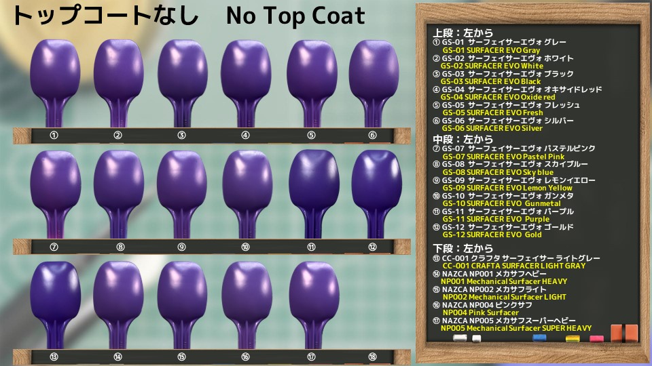Click the line "GS-09 SURFACER EVO Lemon Yellow"
The height and width of the screenshot is (366, 652).
(x=507, y=188)
